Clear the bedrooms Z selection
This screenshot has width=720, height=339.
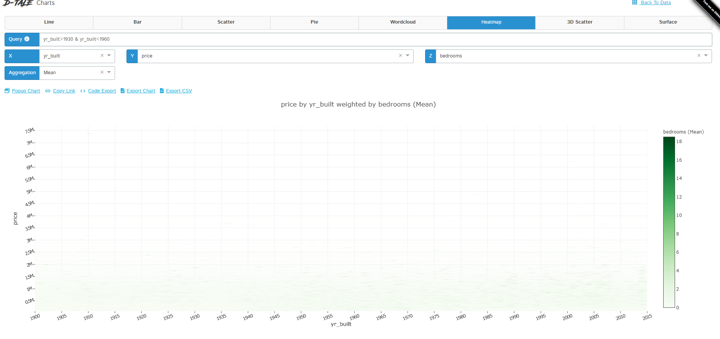(x=699, y=56)
